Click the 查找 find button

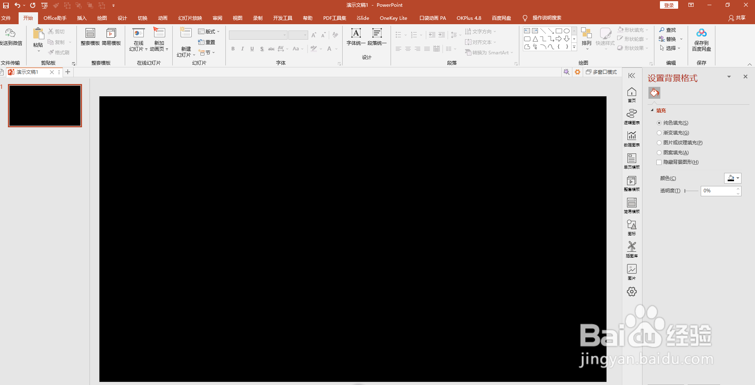tap(668, 30)
